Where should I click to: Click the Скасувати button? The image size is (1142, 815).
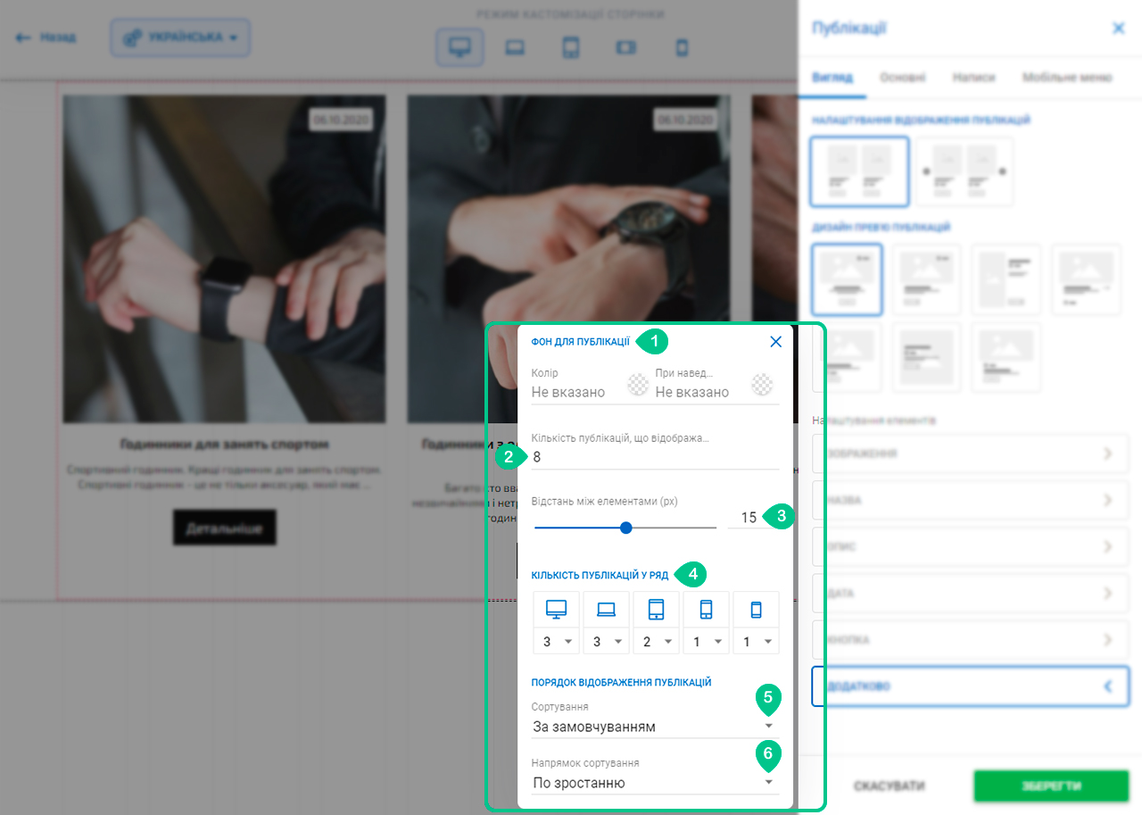[x=889, y=786]
